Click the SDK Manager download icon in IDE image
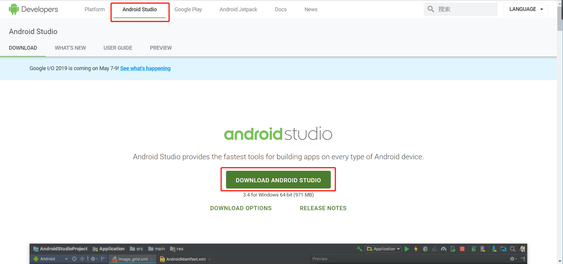The width and height of the screenshot is (563, 264). pyautogui.click(x=494, y=249)
